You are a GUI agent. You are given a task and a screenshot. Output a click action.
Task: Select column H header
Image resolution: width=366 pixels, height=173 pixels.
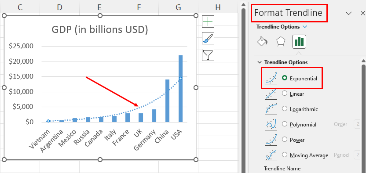tap(218, 7)
